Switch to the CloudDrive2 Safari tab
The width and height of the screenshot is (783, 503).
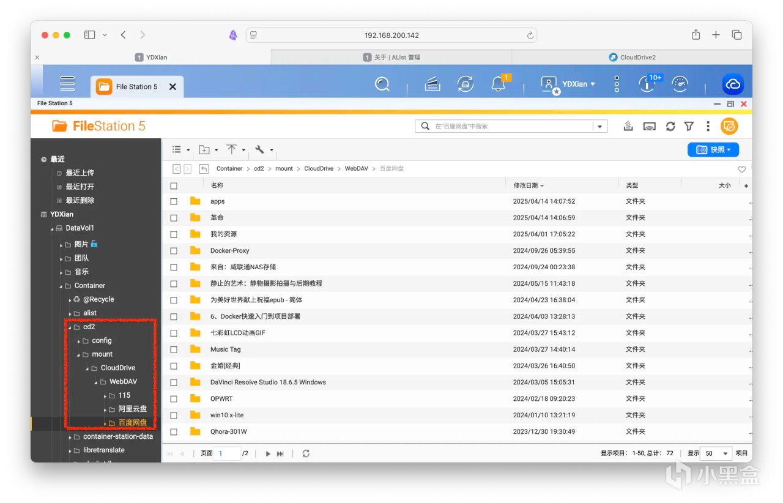pyautogui.click(x=632, y=58)
